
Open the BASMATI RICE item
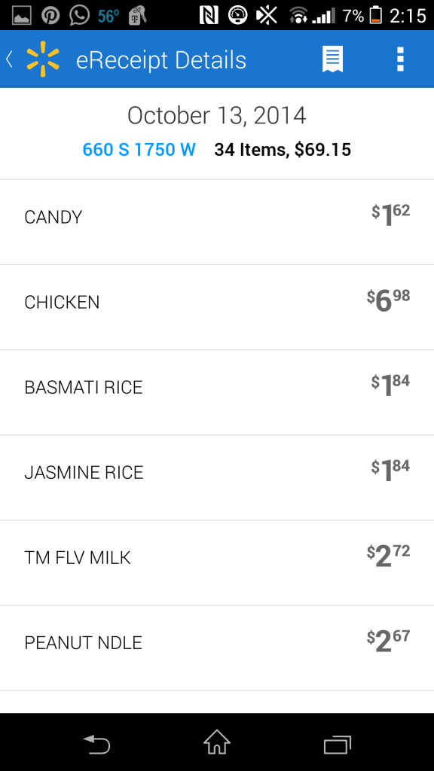tap(217, 392)
